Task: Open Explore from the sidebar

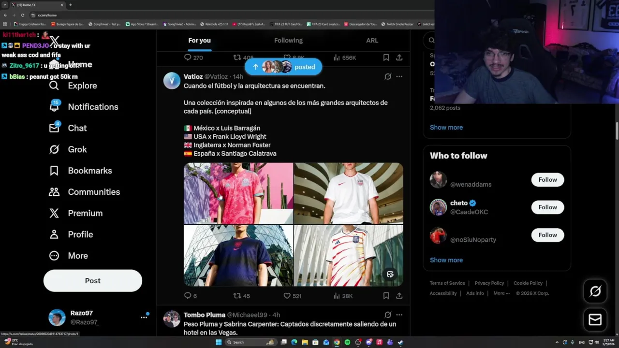Action: pos(73,86)
